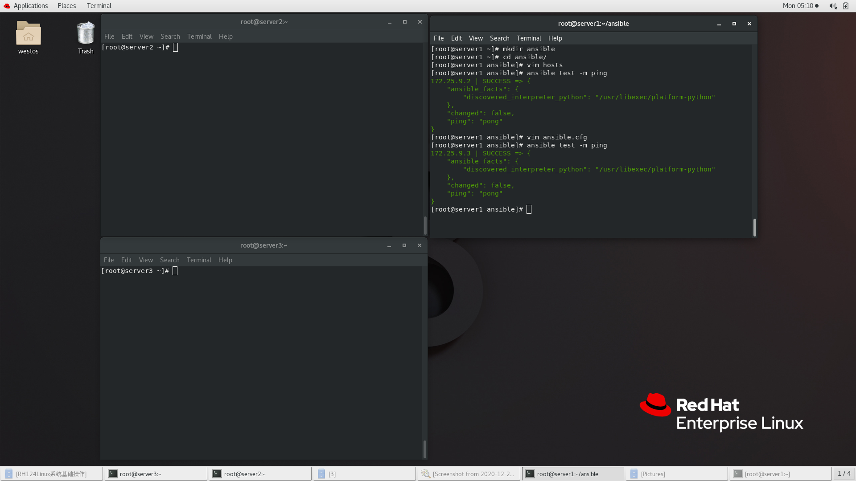Screen dimensions: 856x481
Task: Open Edit menu in server2 terminal
Action: 127,37
